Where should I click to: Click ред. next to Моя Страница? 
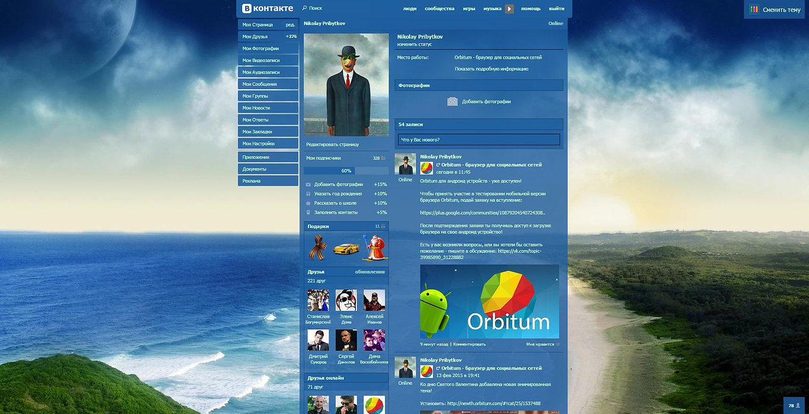[x=291, y=25]
